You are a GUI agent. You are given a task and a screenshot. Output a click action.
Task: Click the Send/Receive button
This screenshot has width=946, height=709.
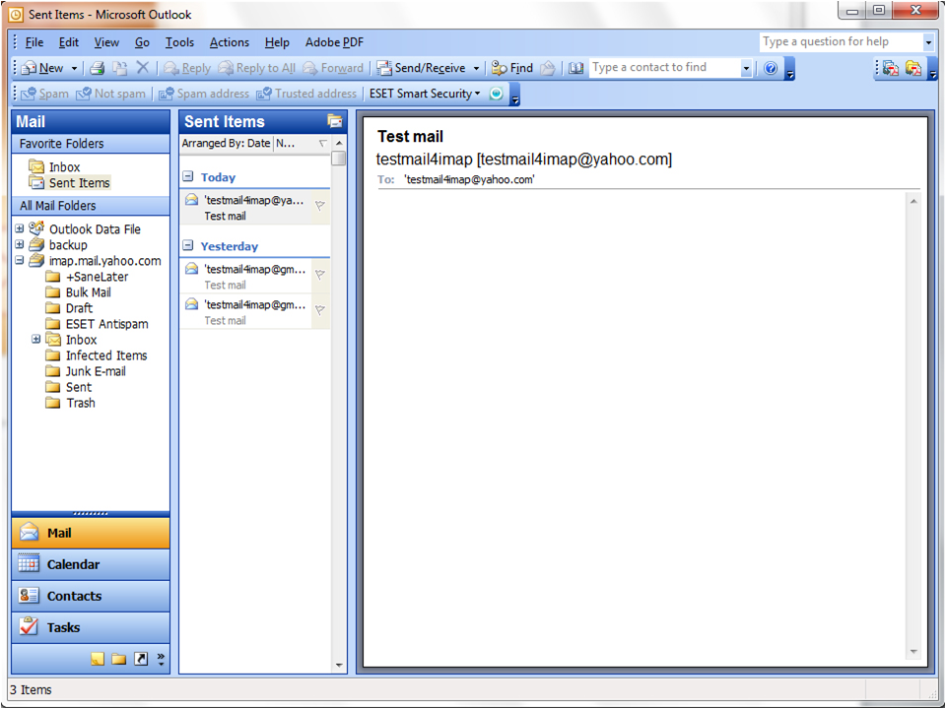422,68
